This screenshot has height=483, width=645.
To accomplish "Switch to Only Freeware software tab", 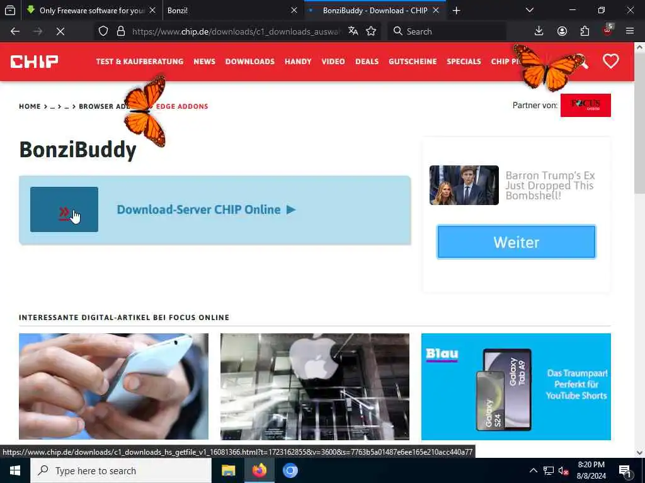I will 91,10.
